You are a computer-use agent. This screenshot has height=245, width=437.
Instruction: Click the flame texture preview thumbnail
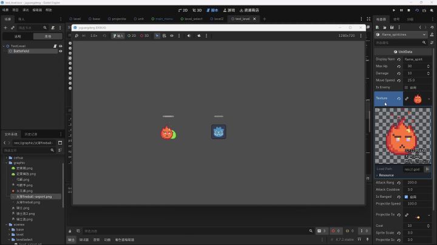tap(418, 99)
